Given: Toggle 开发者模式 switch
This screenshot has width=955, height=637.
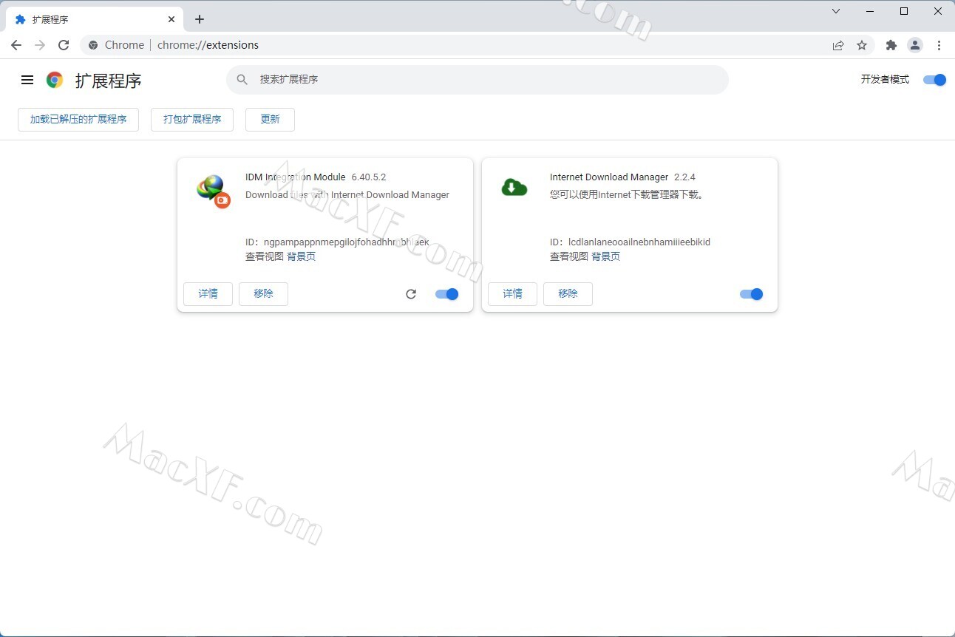Looking at the screenshot, I should click(x=935, y=80).
